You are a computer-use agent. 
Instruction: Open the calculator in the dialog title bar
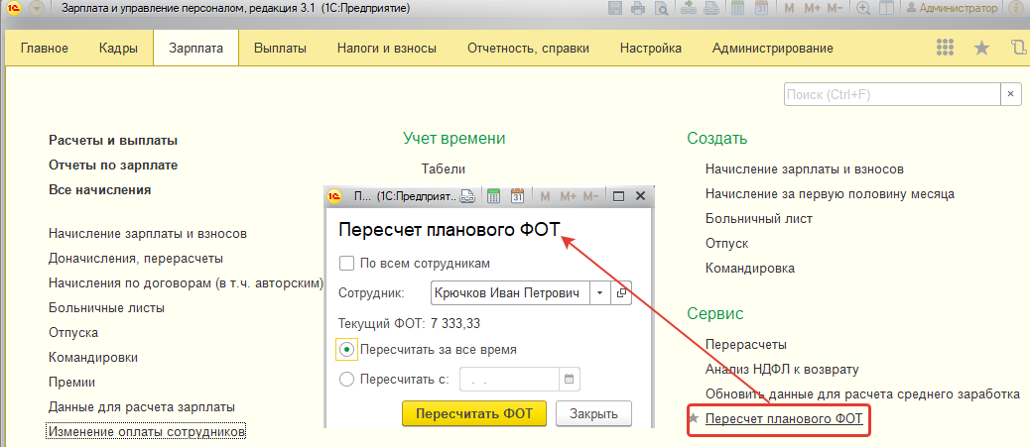point(494,196)
